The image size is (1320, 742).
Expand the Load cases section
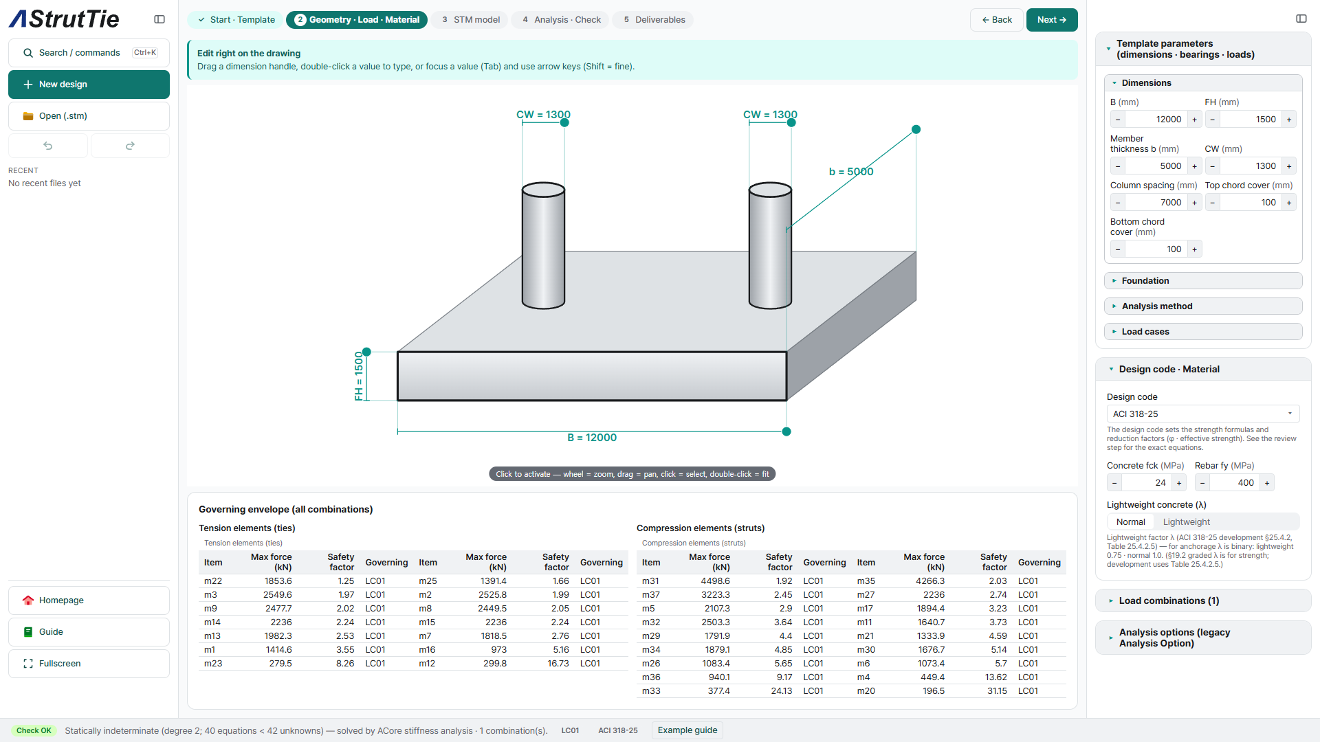point(1203,332)
